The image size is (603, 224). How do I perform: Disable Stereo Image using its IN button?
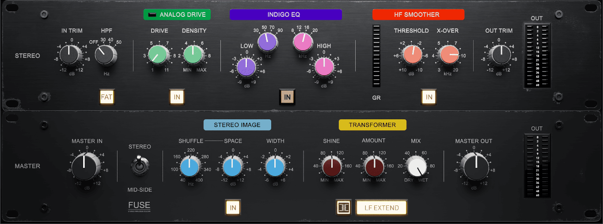click(233, 208)
